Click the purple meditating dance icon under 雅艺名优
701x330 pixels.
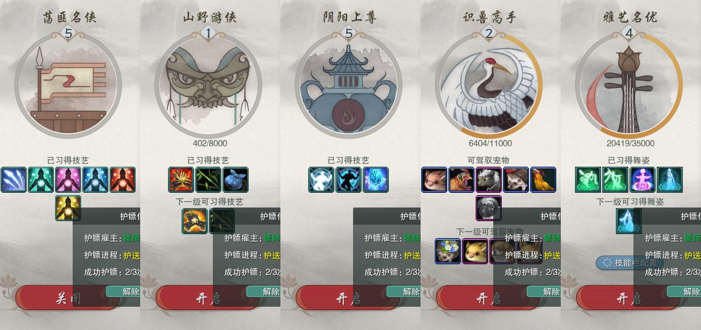(643, 180)
